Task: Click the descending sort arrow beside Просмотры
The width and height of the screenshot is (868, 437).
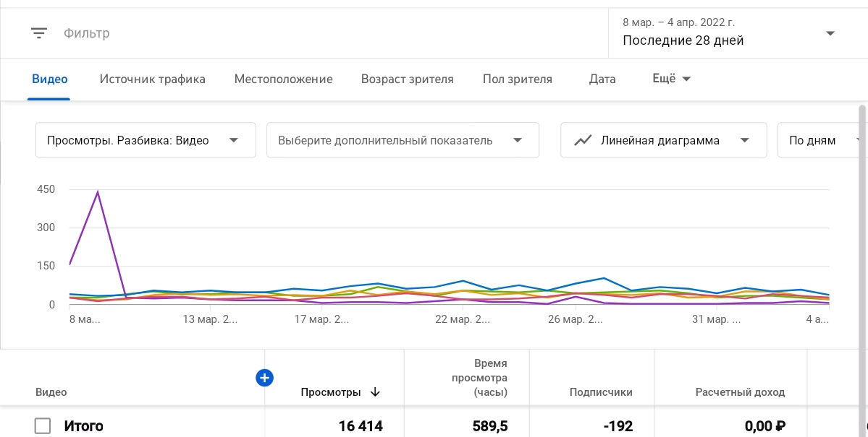Action: [375, 392]
